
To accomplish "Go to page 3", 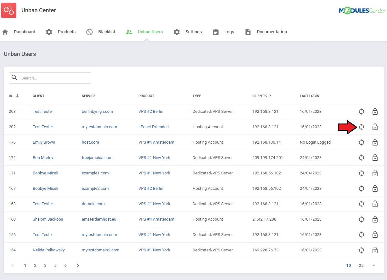I will (45, 266).
